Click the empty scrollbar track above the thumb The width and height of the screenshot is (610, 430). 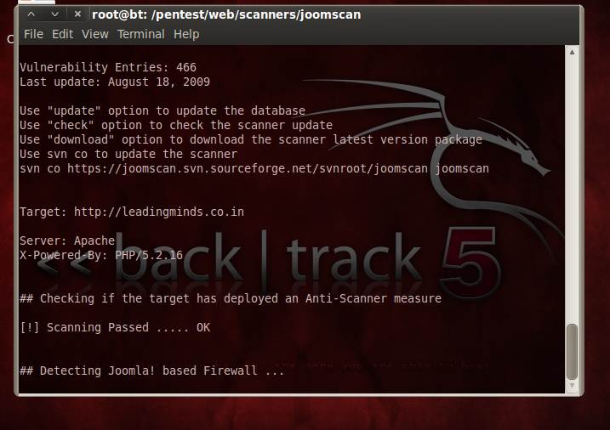click(x=572, y=190)
